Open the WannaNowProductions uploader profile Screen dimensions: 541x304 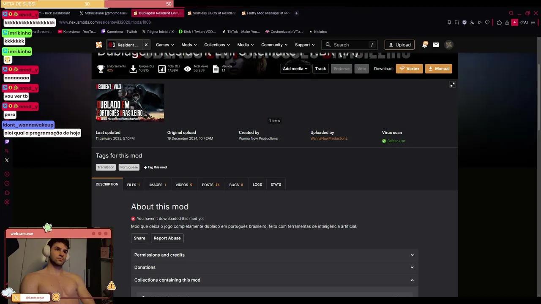[x=329, y=138]
